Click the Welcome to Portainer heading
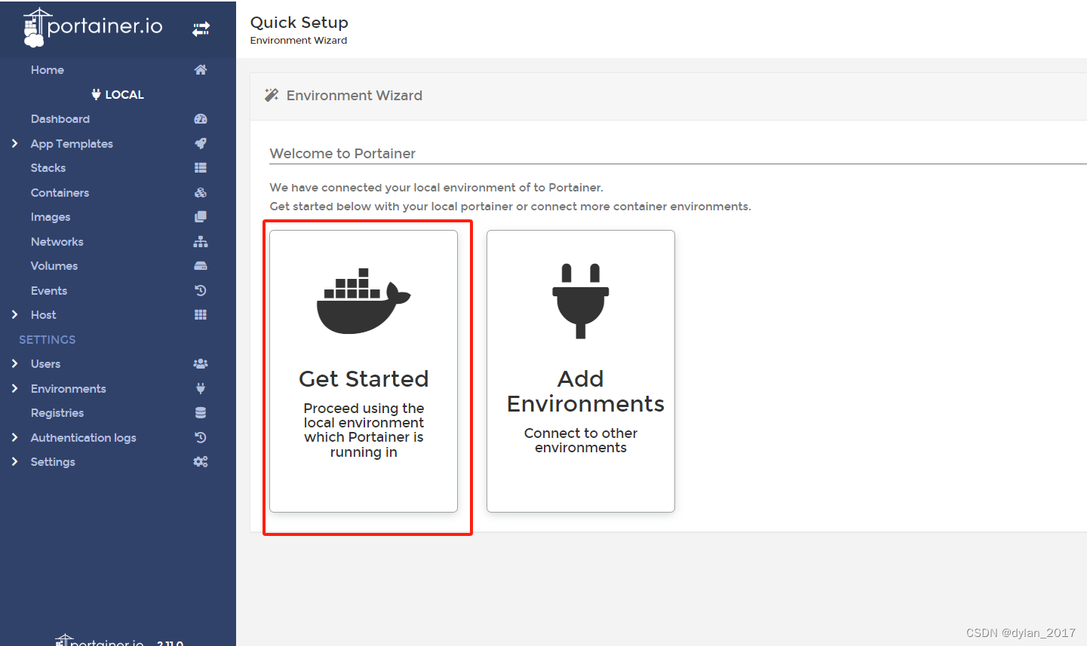The width and height of the screenshot is (1087, 646). [342, 154]
